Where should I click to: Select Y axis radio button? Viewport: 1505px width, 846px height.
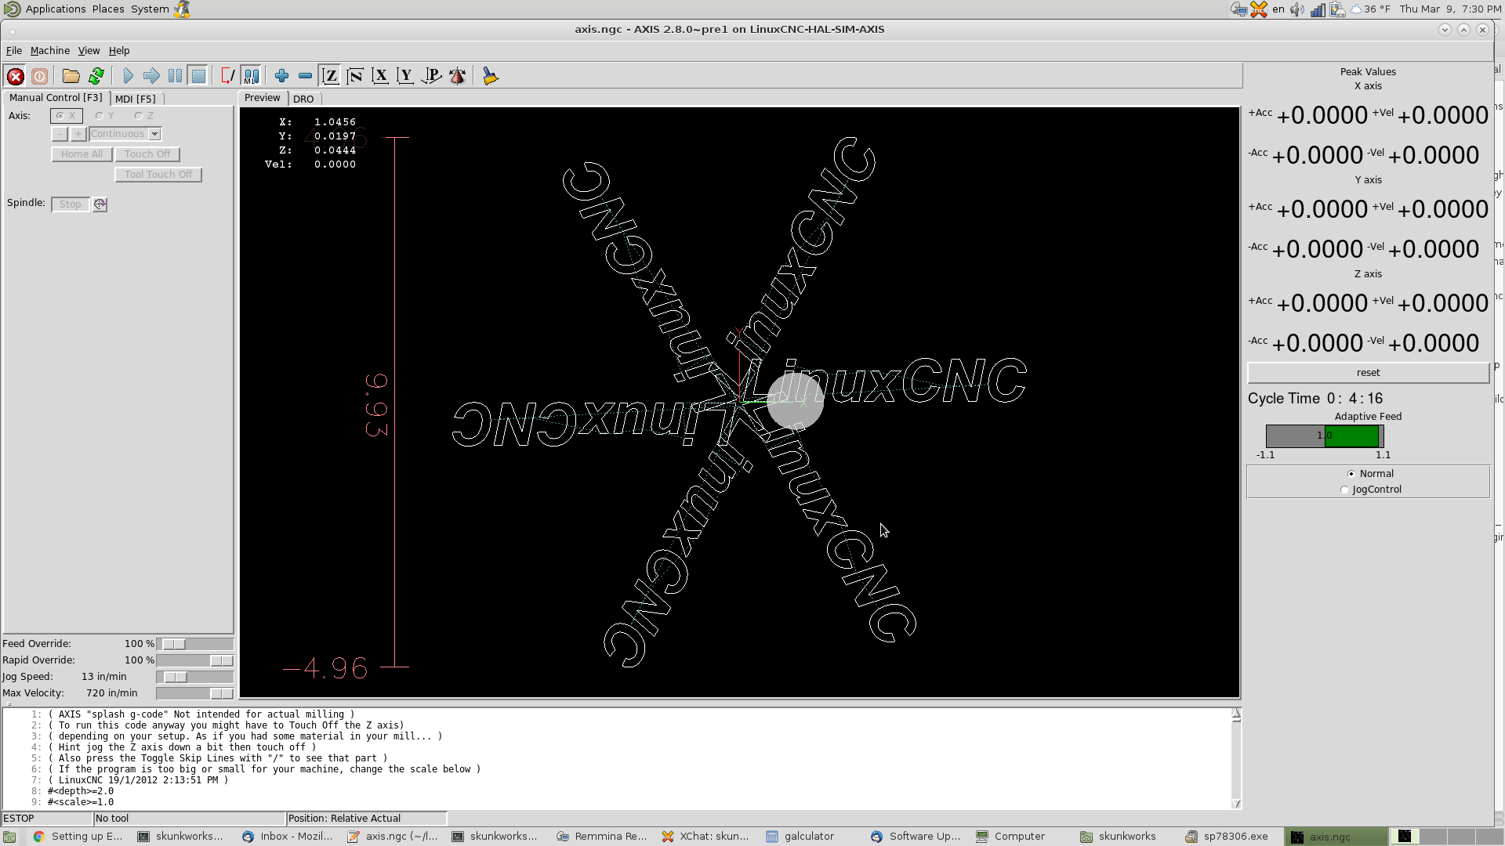pos(105,116)
